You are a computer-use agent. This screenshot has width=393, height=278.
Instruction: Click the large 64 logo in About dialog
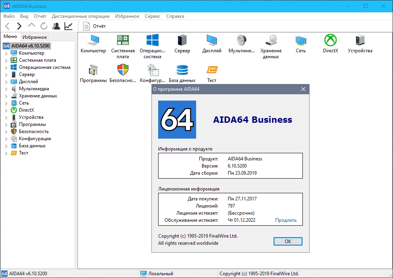pyautogui.click(x=177, y=120)
